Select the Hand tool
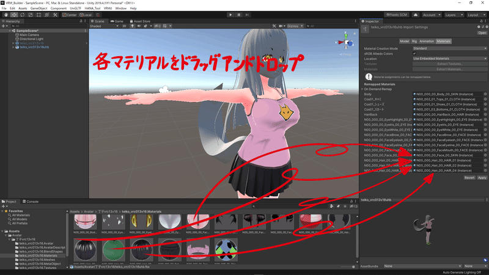The image size is (489, 275). [6, 15]
